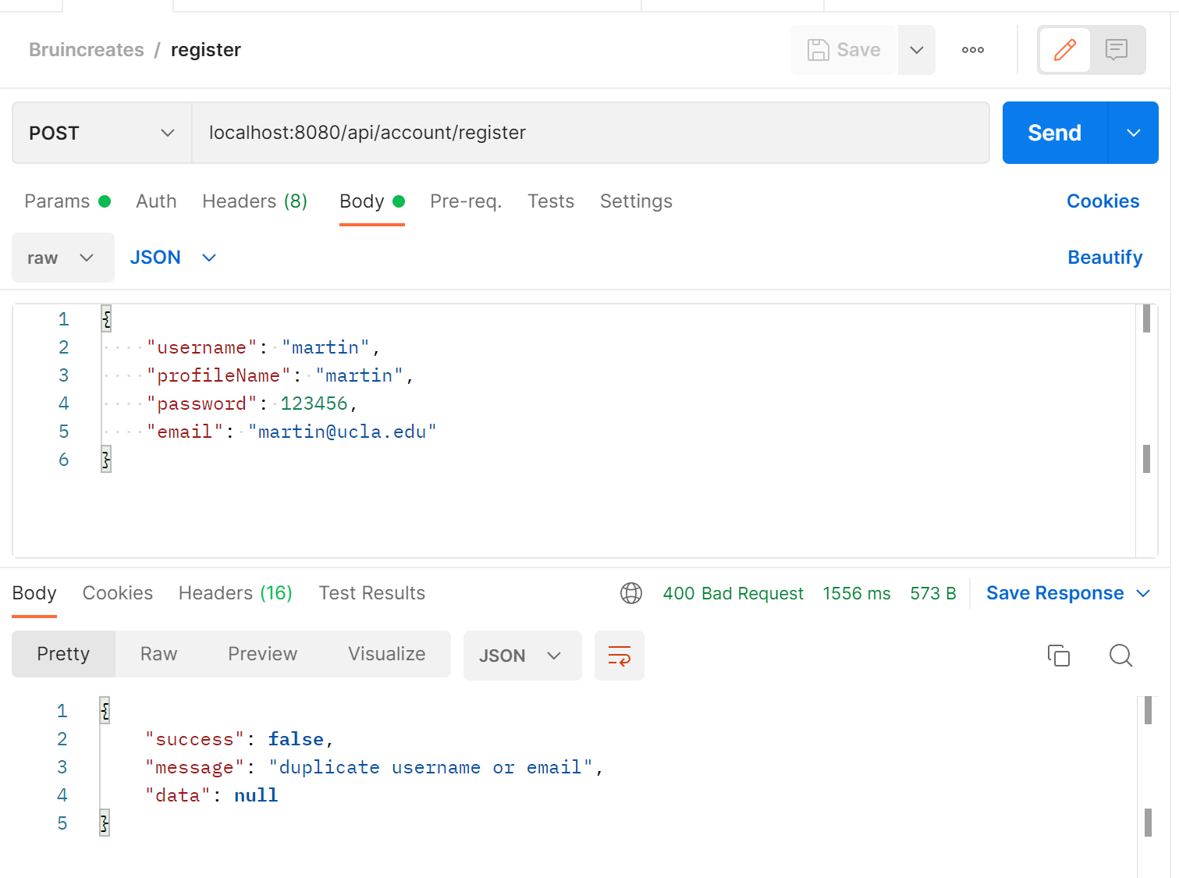Screen dimensions: 1179x878
Task: Click the password value 123456
Action: (314, 403)
